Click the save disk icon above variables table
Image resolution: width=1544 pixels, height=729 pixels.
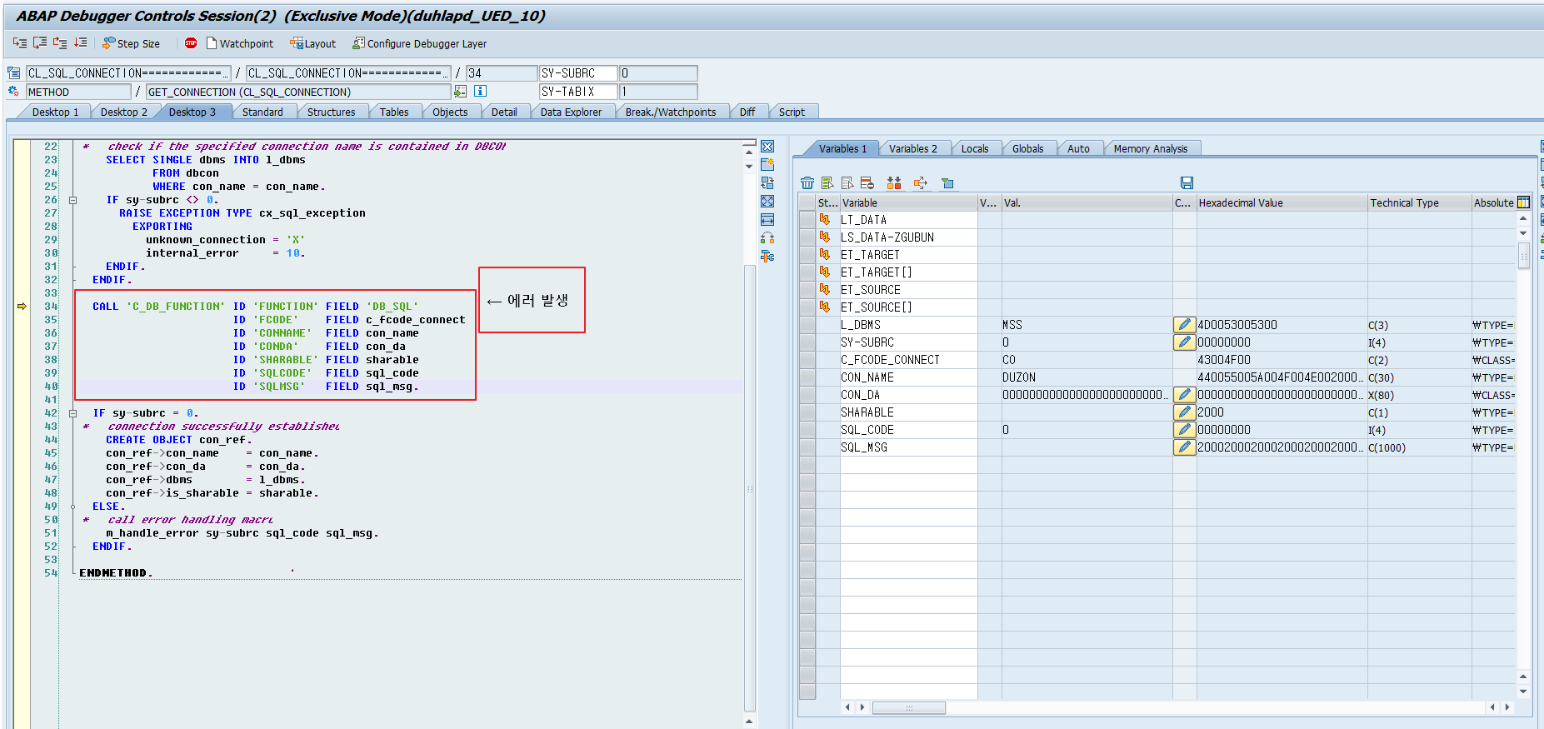pyautogui.click(x=1187, y=182)
